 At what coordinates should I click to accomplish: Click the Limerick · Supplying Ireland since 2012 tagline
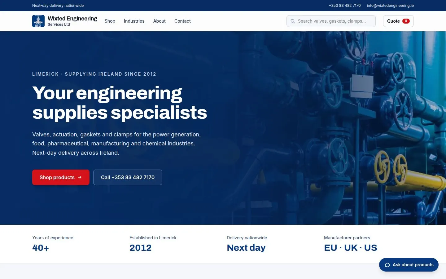(94, 74)
